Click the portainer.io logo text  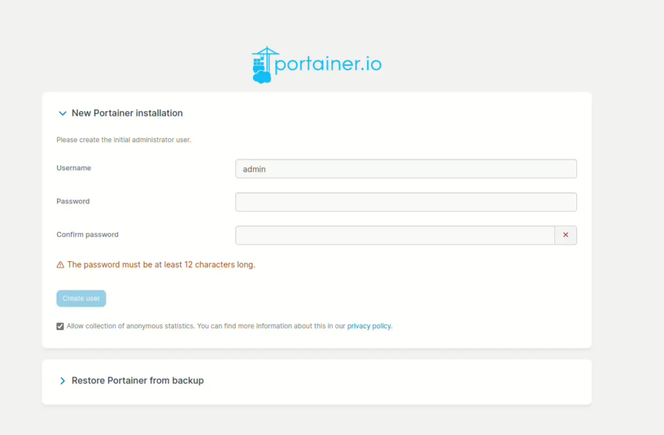328,65
